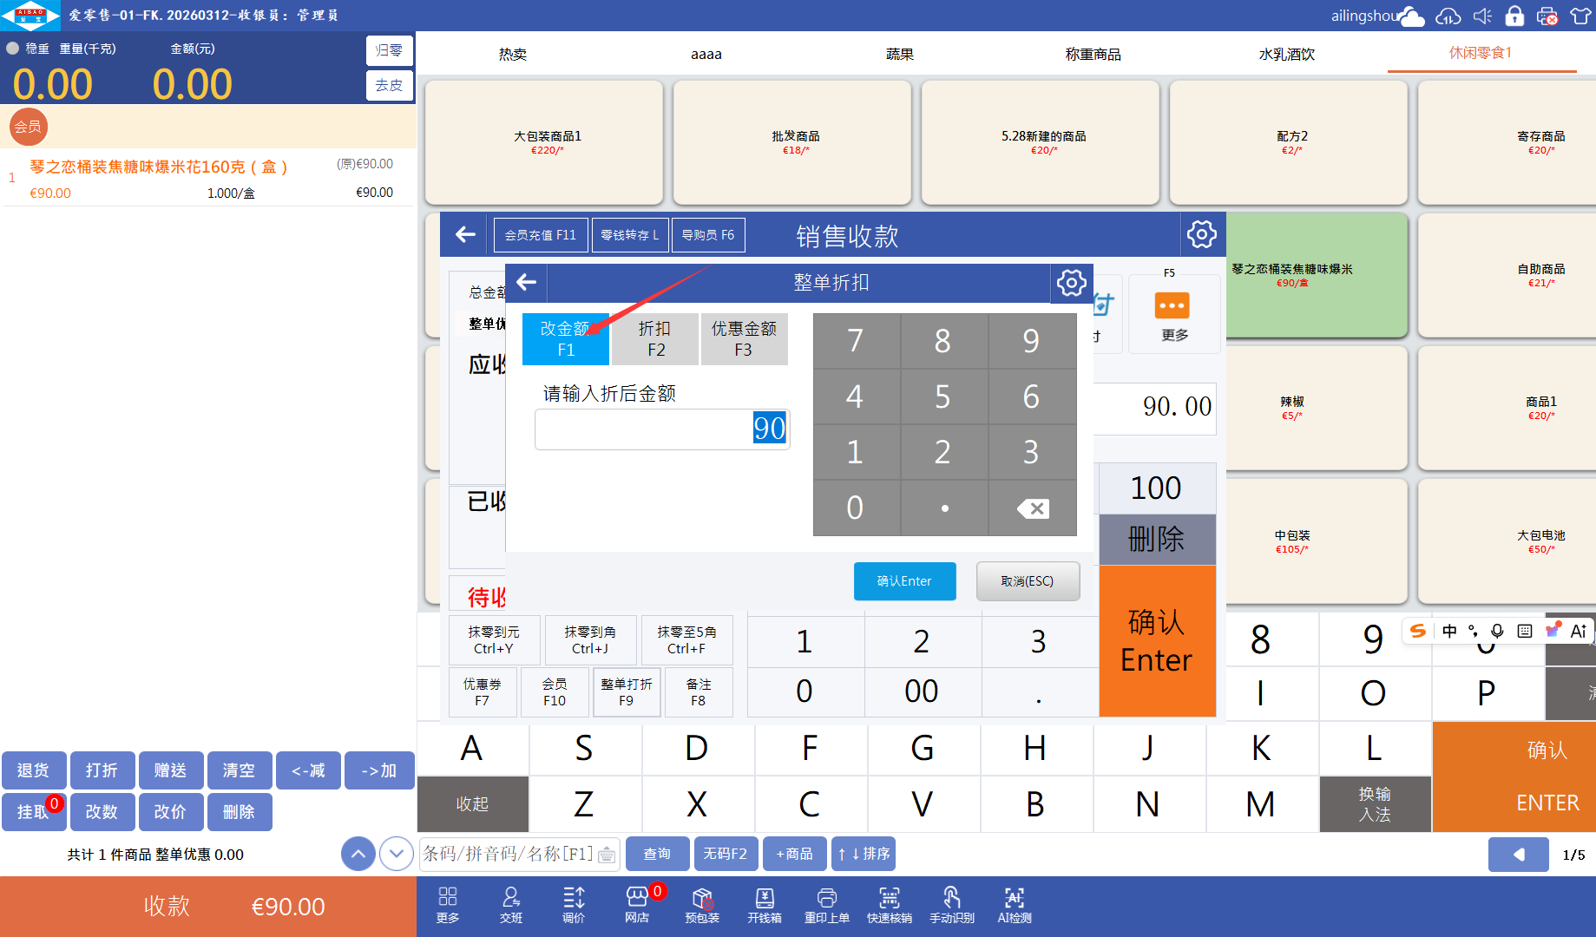The width and height of the screenshot is (1596, 937).
Task: Open the AI检测 detection icon
Action: pos(1014,904)
